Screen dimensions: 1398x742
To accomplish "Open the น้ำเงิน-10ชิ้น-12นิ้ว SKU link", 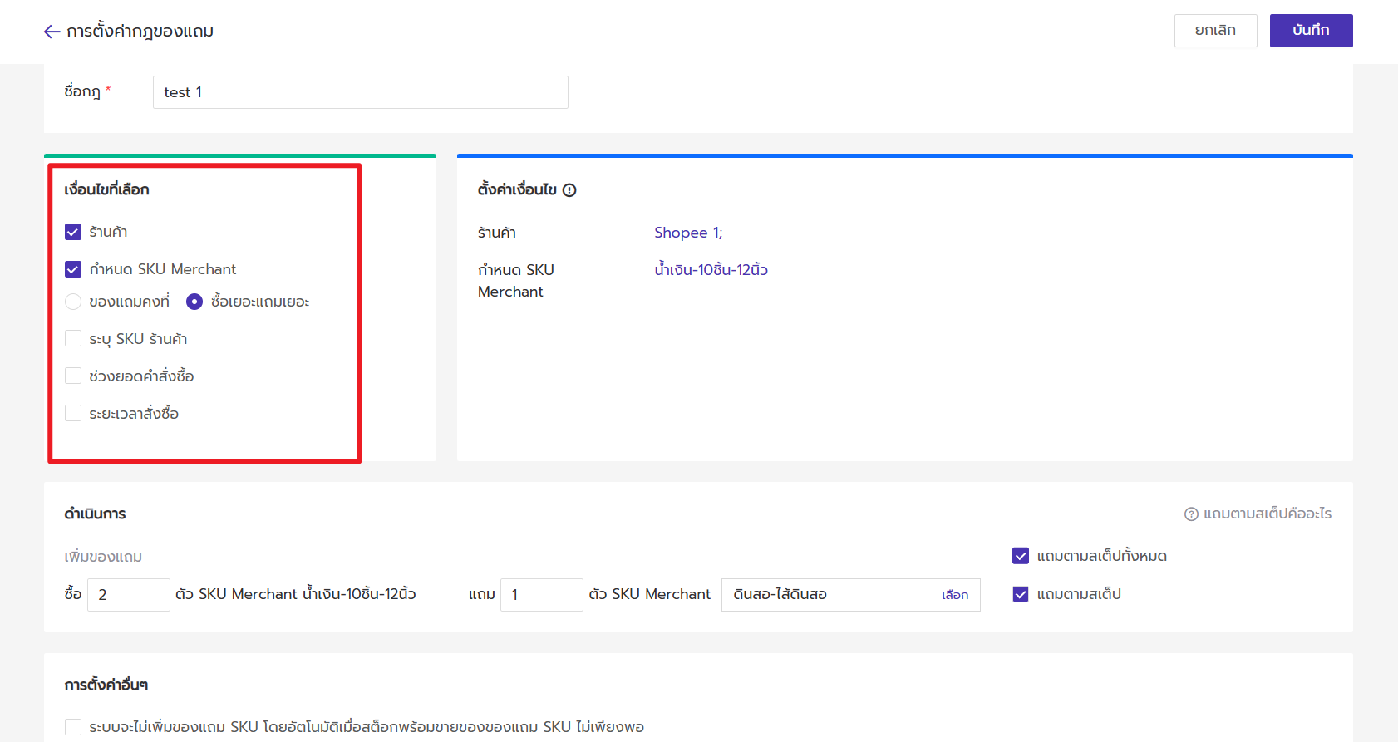I will (x=711, y=270).
